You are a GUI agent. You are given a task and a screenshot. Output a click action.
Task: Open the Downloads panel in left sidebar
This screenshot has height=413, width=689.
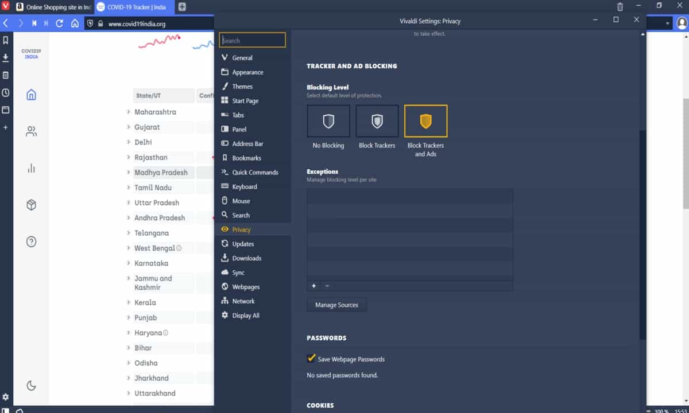coord(6,58)
